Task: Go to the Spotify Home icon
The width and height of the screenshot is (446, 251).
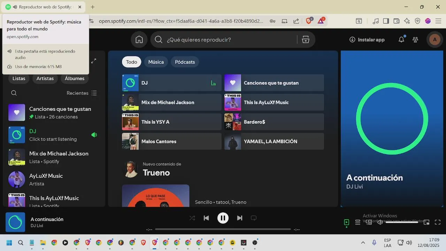Action: coord(139,40)
